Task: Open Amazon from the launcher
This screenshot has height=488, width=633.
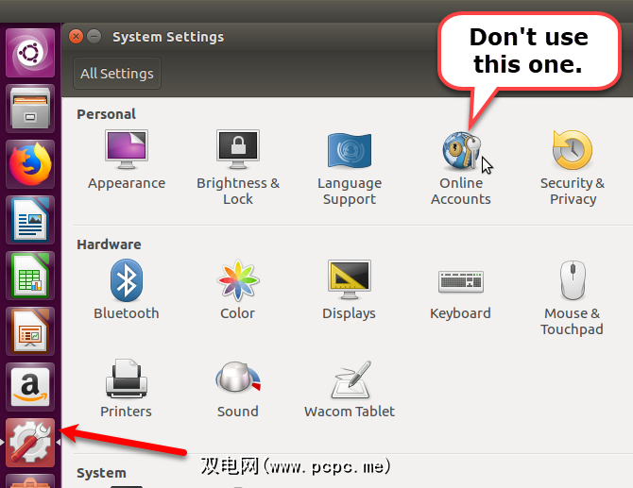Action: tap(30, 387)
